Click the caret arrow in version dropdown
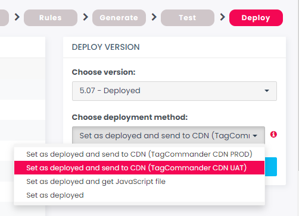The width and height of the screenshot is (299, 216). pyautogui.click(x=267, y=91)
